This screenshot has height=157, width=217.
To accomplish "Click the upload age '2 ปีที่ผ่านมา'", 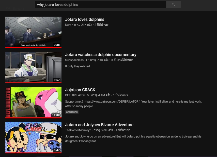I will [102, 25].
